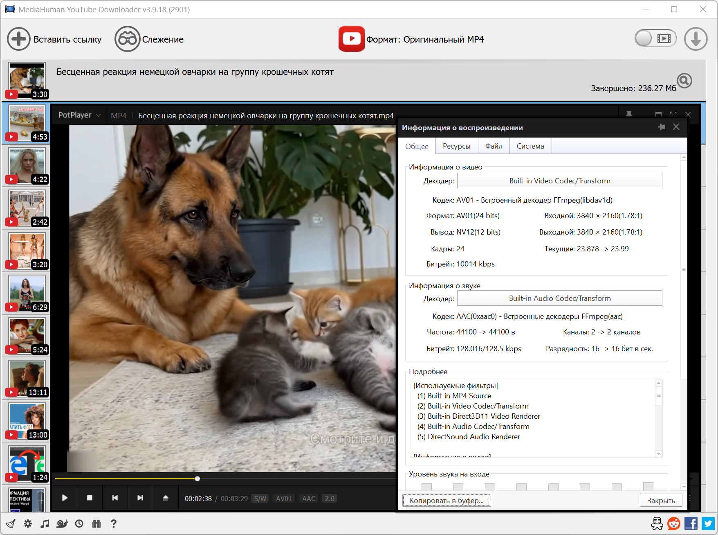Click the snail speed limit icon
The image size is (718, 535).
point(62,524)
